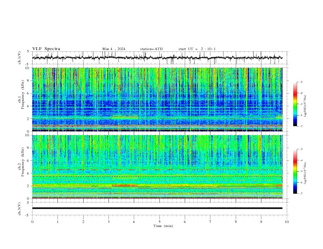Click the "10" tick on the time axis

click(287, 222)
